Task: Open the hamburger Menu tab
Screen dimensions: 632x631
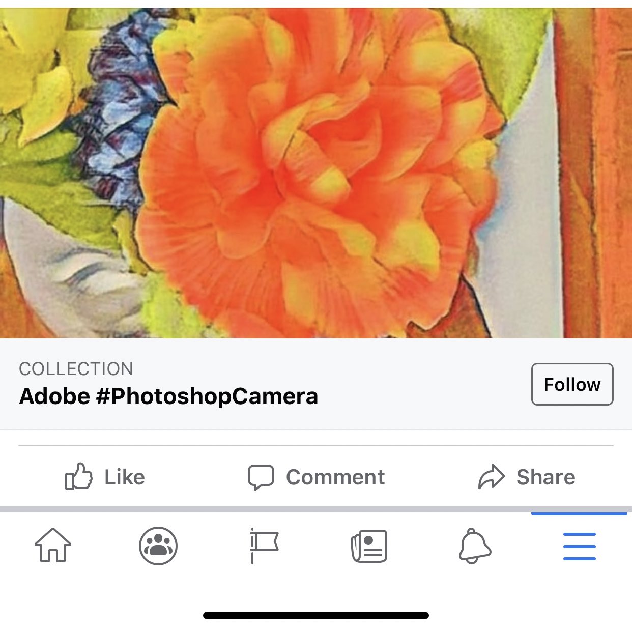Action: [x=579, y=546]
